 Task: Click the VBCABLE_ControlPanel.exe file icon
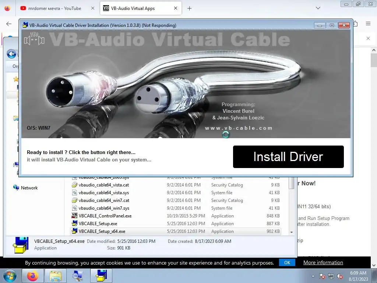74,216
